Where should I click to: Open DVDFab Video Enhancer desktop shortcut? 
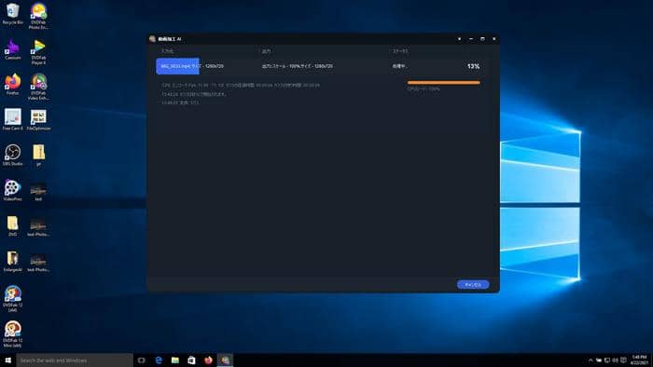pos(38,87)
